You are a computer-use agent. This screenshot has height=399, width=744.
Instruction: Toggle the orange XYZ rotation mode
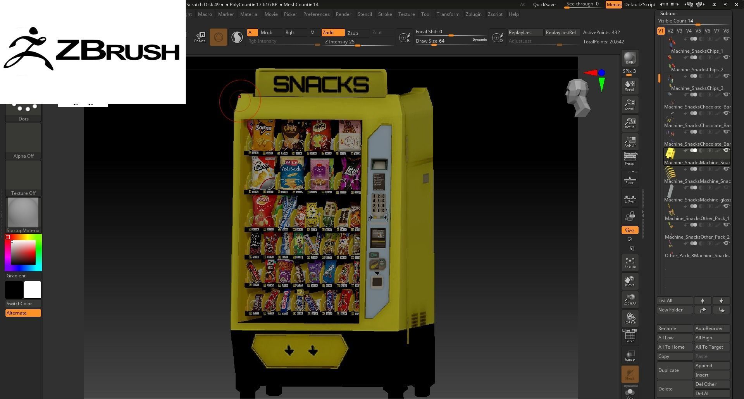[x=630, y=230]
